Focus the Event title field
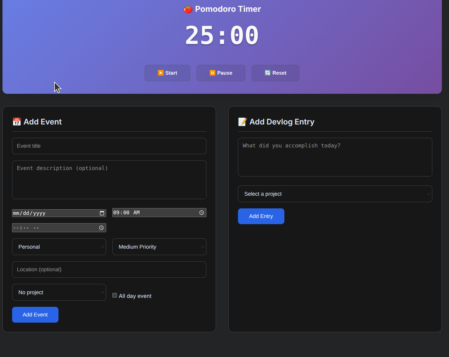 [x=109, y=146]
